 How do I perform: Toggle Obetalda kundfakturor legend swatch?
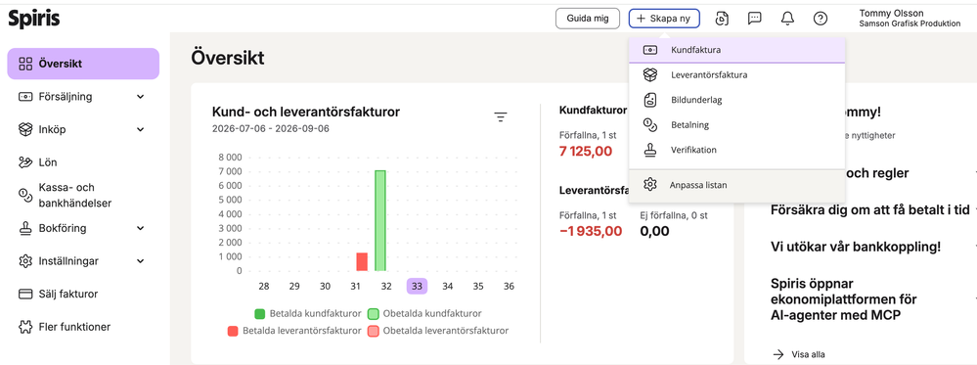(374, 313)
